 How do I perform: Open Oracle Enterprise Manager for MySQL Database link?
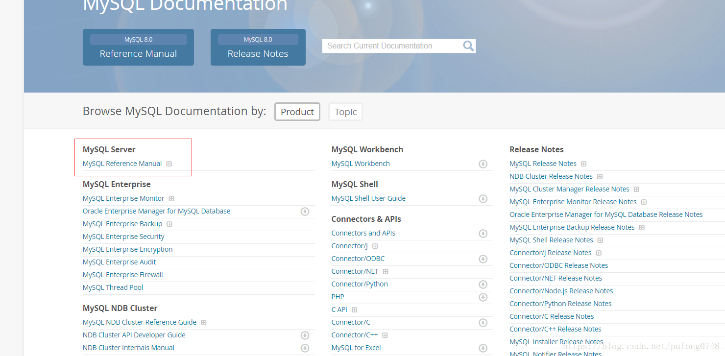click(156, 211)
